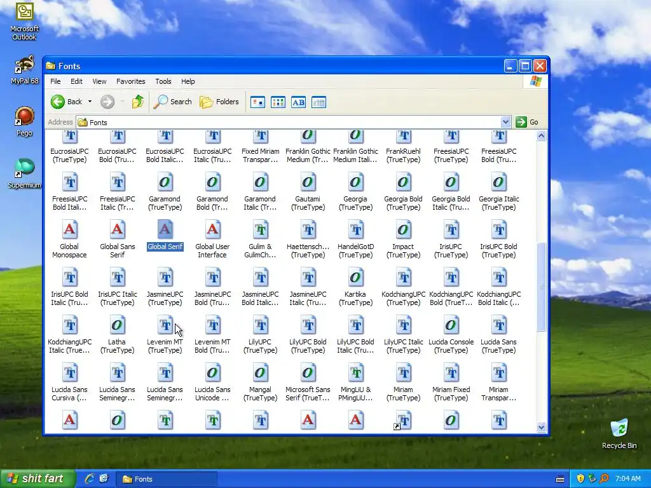The width and height of the screenshot is (651, 488).
Task: Open the Supermium desktop shortcut
Action: pos(25,173)
